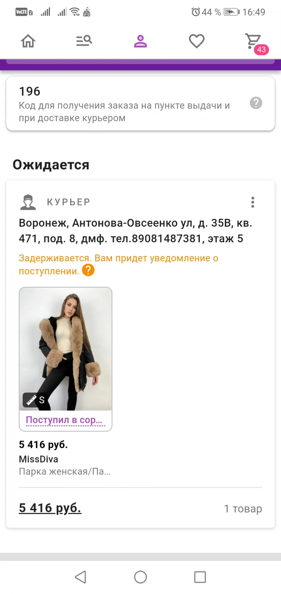Open the three-dot menu of courier order

[x=253, y=202]
